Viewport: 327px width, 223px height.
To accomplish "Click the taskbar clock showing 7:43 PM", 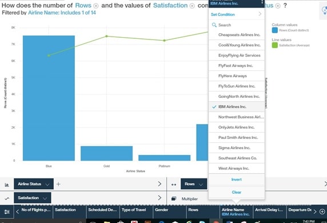I will [x=309, y=221].
